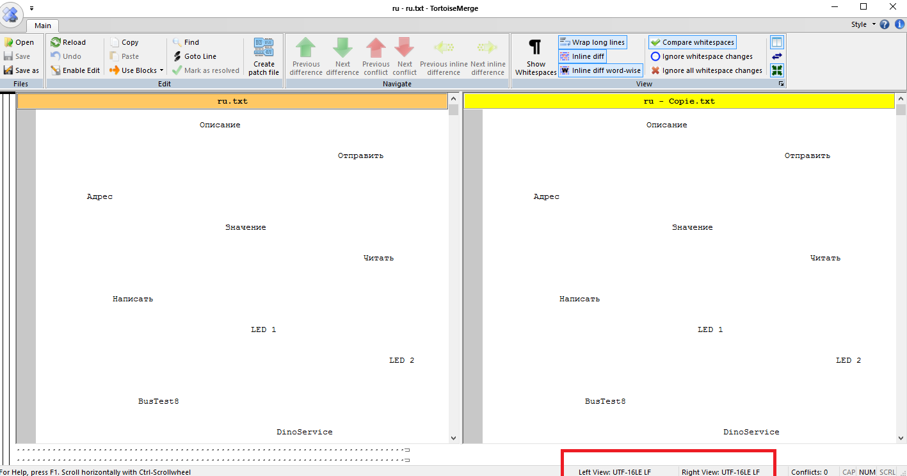The width and height of the screenshot is (907, 476).
Task: Switch to the Main ribbon tab
Action: (x=43, y=26)
